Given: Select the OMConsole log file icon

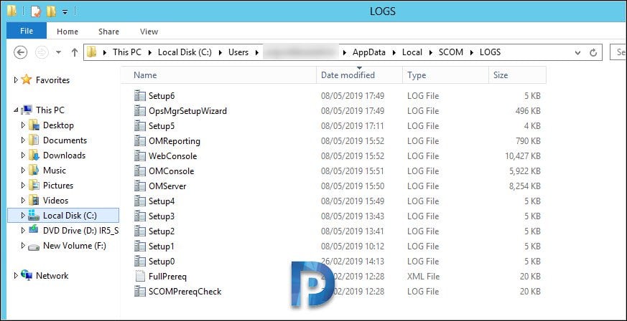Looking at the screenshot, I should coord(139,171).
